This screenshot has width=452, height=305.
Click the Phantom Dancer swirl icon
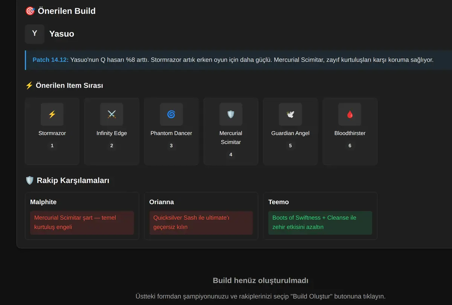click(x=171, y=114)
